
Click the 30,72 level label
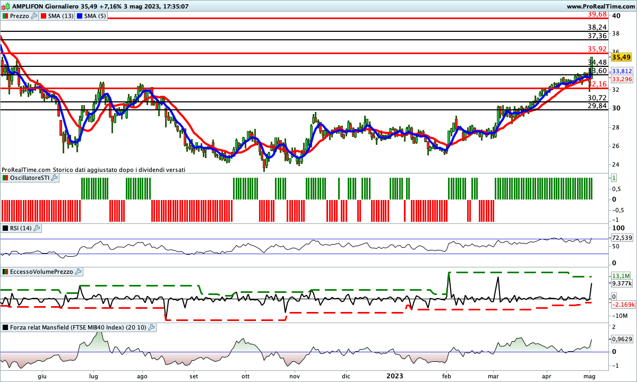(598, 98)
